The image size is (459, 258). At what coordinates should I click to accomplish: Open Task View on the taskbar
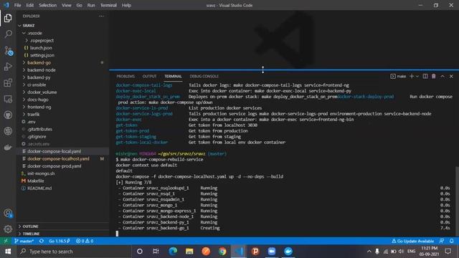(x=156, y=252)
